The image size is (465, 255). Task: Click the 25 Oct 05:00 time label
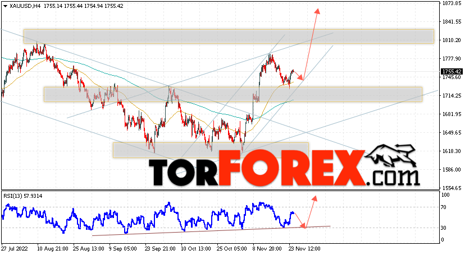tap(232, 248)
